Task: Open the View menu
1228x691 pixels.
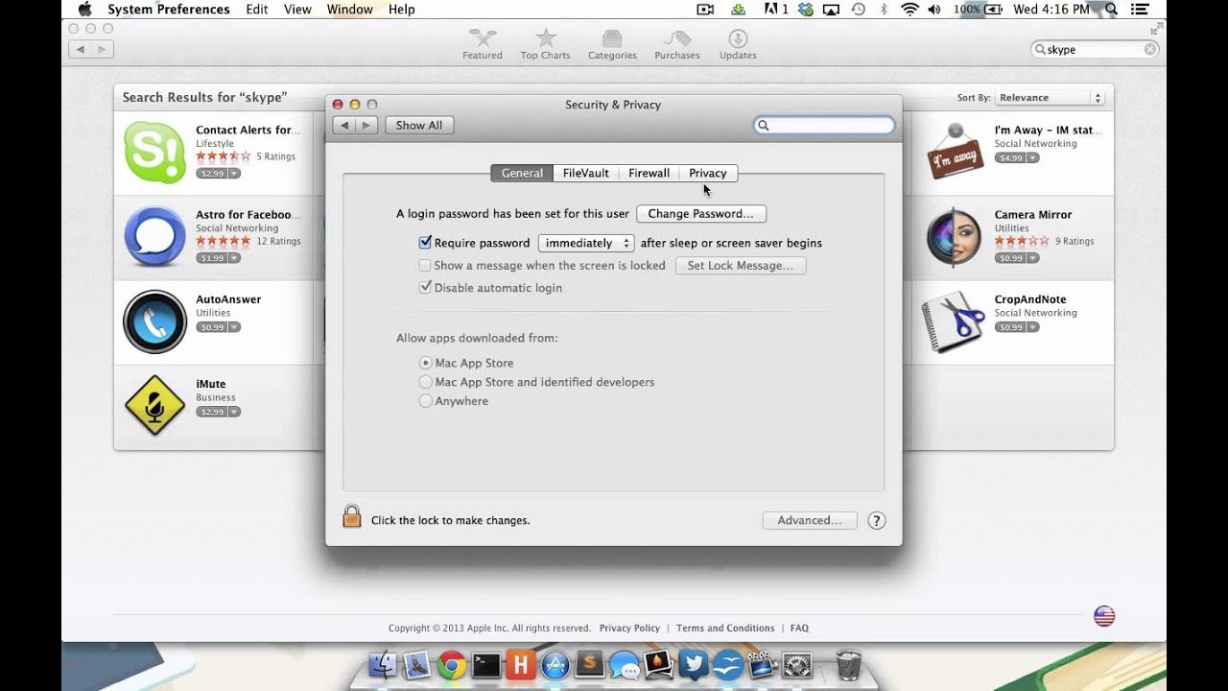Action: pyautogui.click(x=297, y=10)
